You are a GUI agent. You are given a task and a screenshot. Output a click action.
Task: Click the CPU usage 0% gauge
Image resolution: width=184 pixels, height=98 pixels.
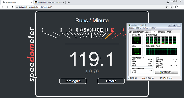(x=136, y=40)
